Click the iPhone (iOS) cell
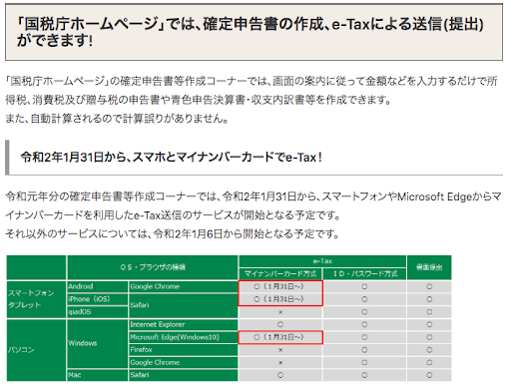511x388 pixels. [x=98, y=299]
